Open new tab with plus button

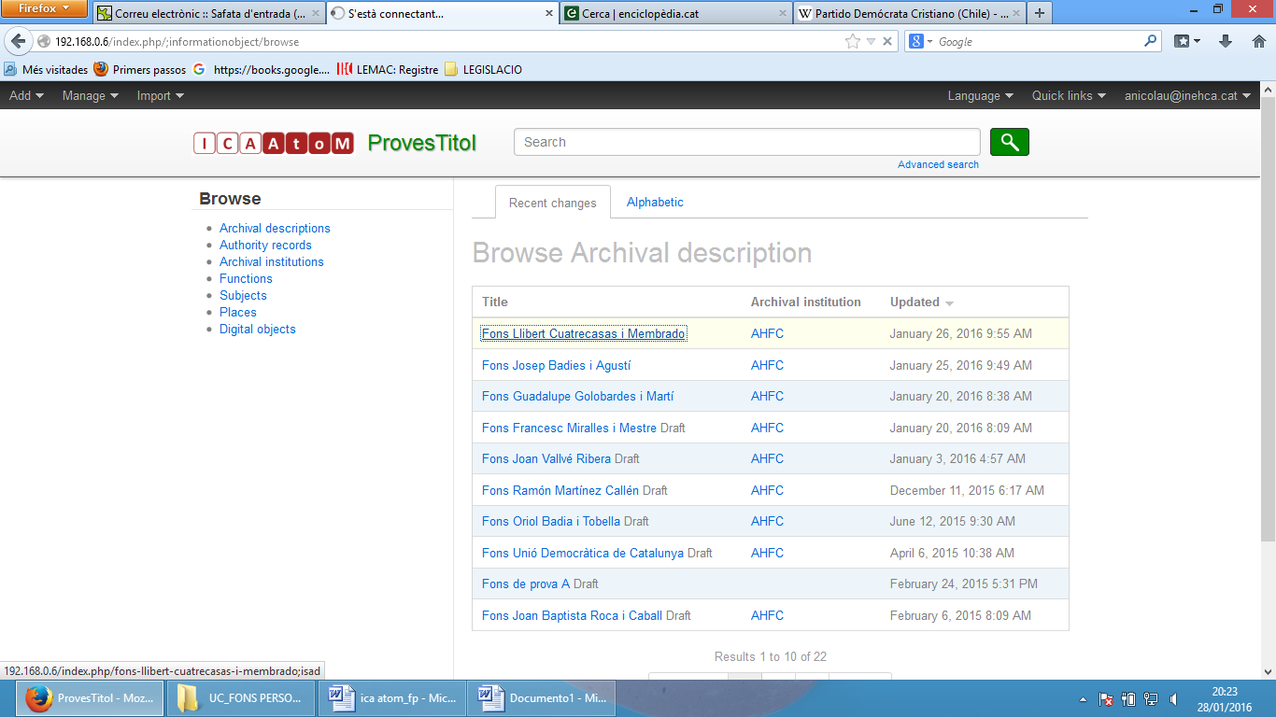point(1039,13)
